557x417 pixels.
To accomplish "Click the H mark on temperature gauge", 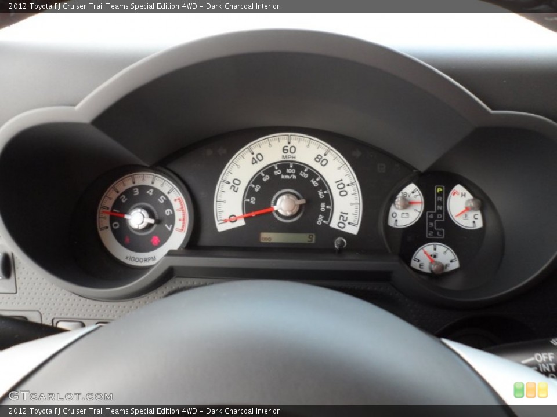I will (x=463, y=195).
